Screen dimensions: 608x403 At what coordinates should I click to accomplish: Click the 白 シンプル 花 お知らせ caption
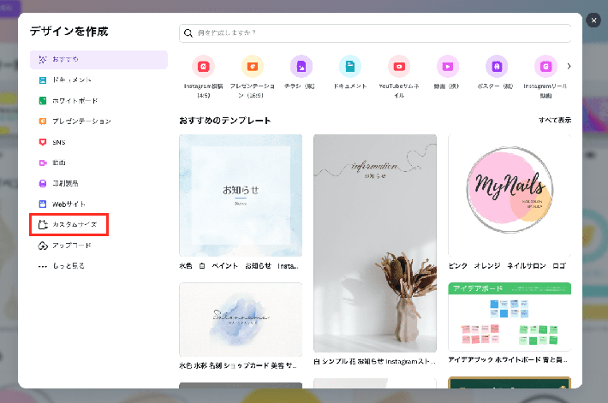pyautogui.click(x=374, y=362)
